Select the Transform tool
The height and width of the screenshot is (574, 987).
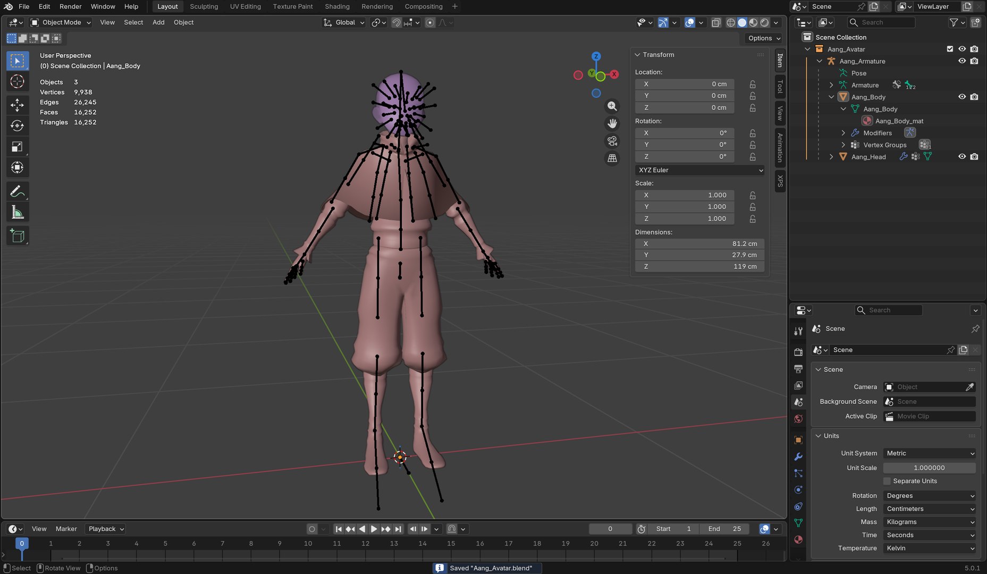18,167
